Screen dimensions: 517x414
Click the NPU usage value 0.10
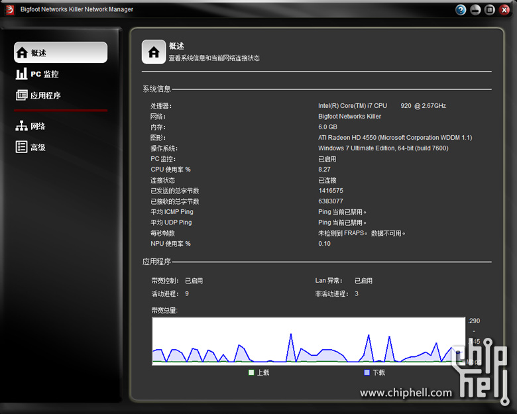tap(324, 244)
